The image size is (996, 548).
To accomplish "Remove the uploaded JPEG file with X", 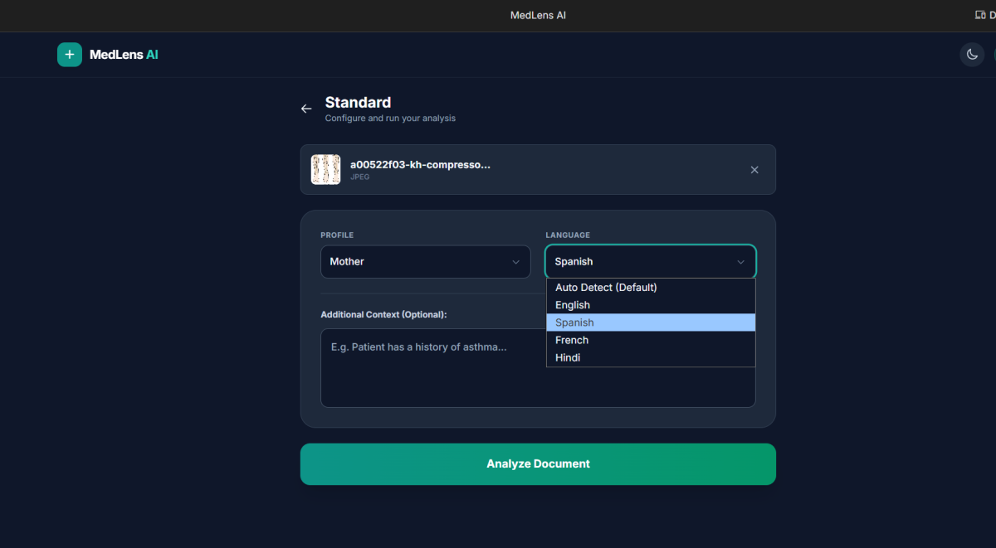I will [x=754, y=170].
